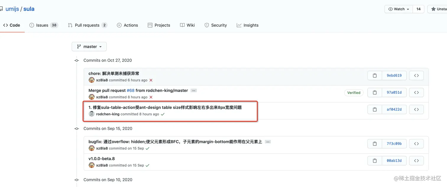Click the watchers count 14
The width and height of the screenshot is (447, 187).
tap(418, 9)
